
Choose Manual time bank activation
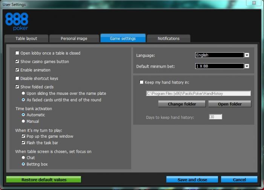(23, 121)
